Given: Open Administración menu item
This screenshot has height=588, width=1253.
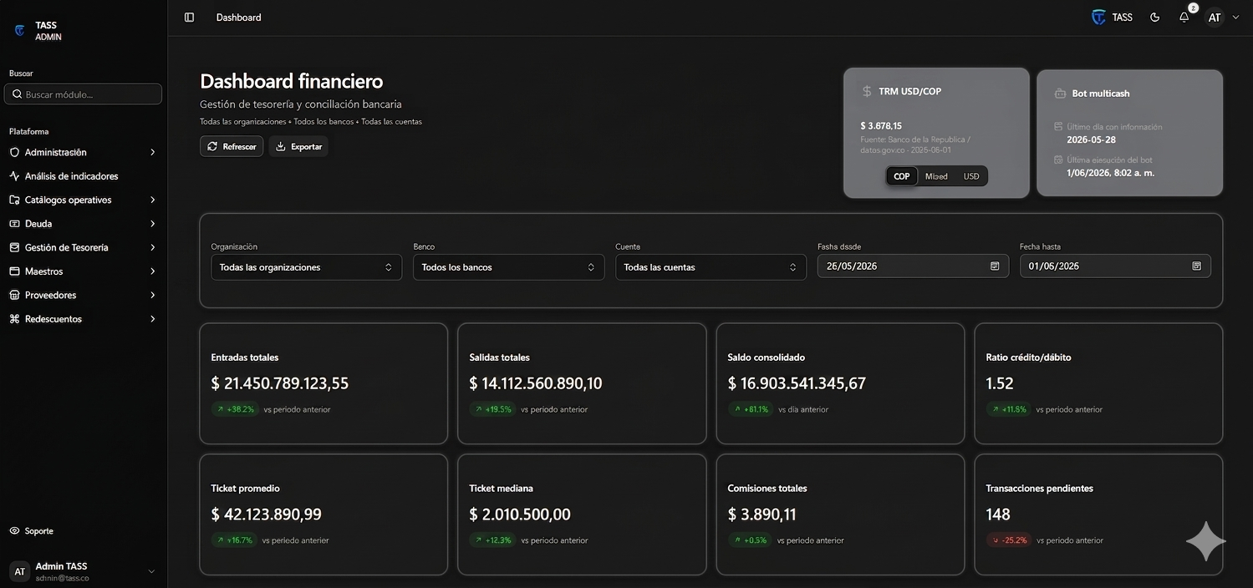Looking at the screenshot, I should [x=83, y=153].
